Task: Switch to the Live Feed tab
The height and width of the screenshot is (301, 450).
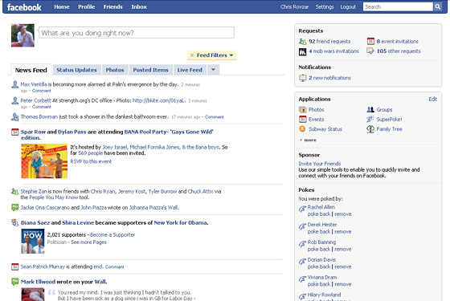Action: (x=190, y=70)
